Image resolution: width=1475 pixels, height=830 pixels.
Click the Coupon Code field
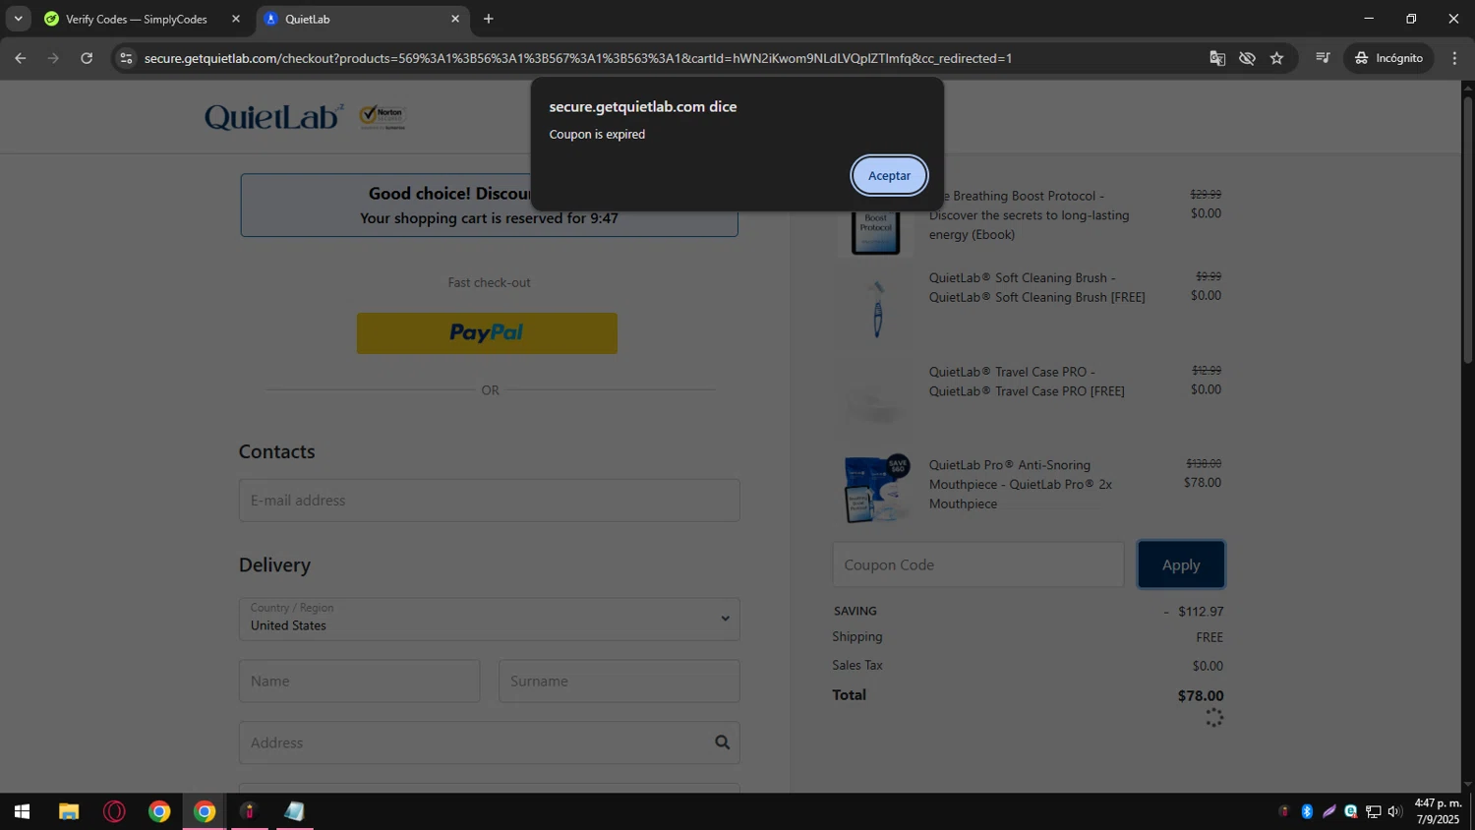pyautogui.click(x=977, y=564)
